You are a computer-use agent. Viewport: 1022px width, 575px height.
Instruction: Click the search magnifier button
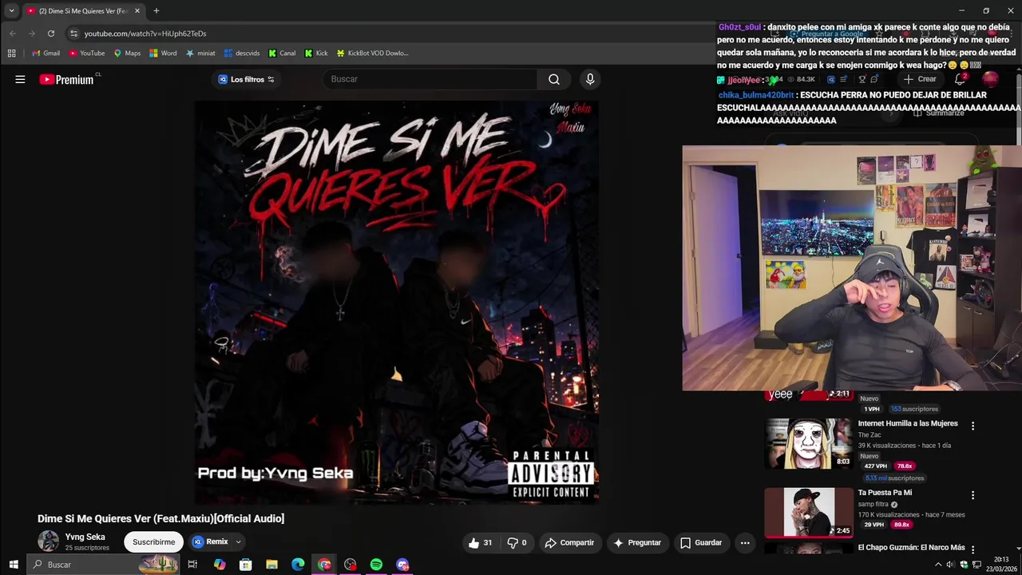(554, 79)
